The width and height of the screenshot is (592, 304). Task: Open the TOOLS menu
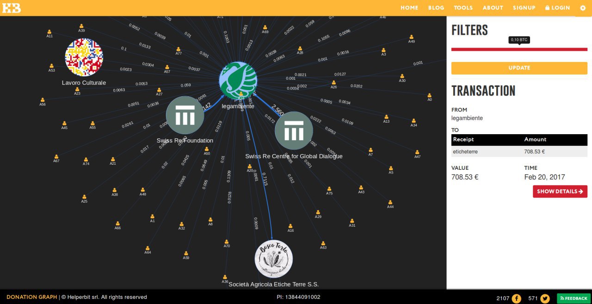pyautogui.click(x=463, y=8)
